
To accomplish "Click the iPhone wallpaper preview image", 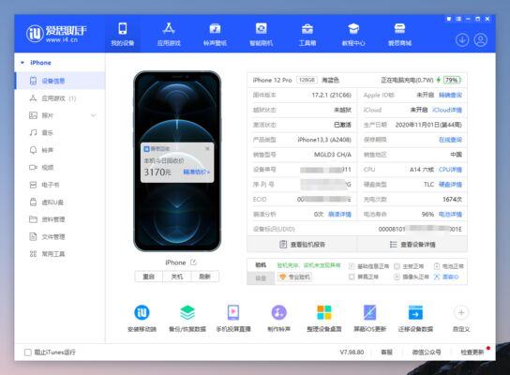I will (x=177, y=161).
